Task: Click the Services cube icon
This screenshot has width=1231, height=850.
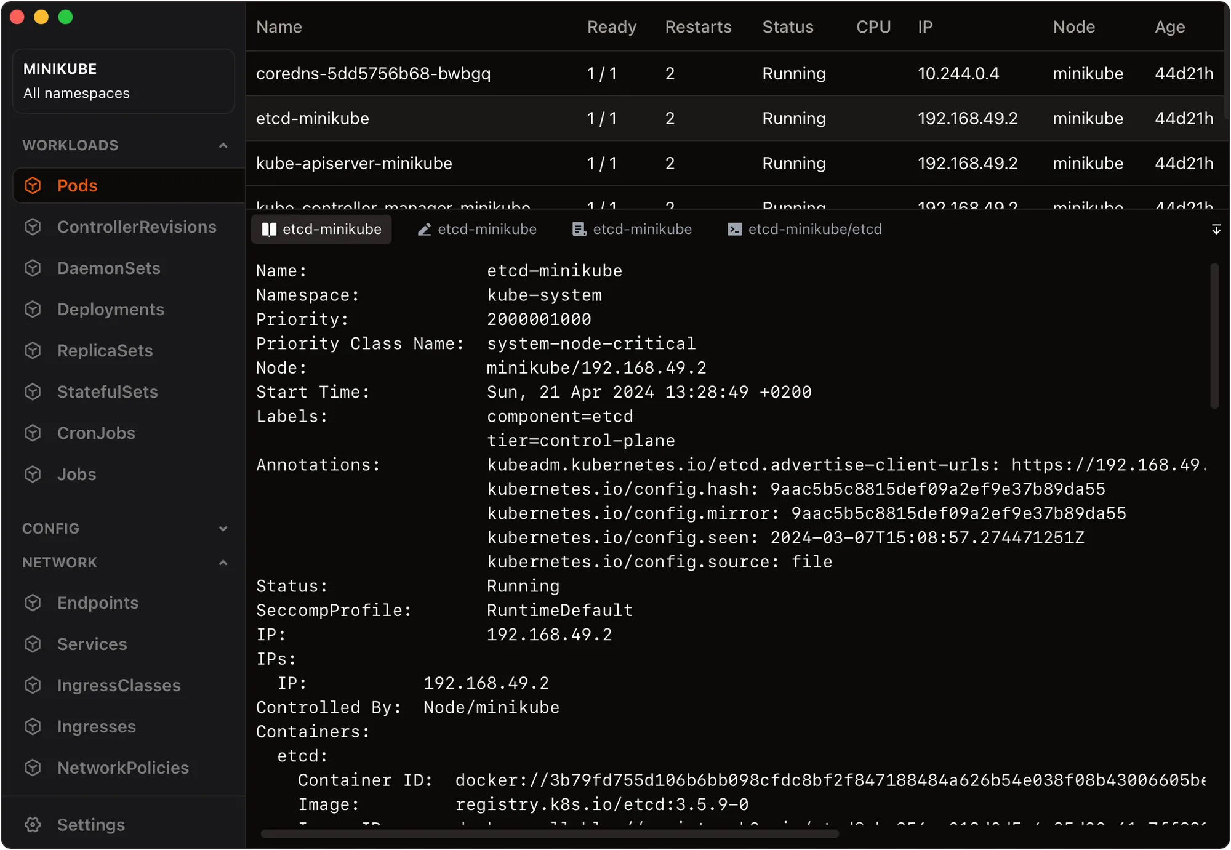Action: coord(33,644)
